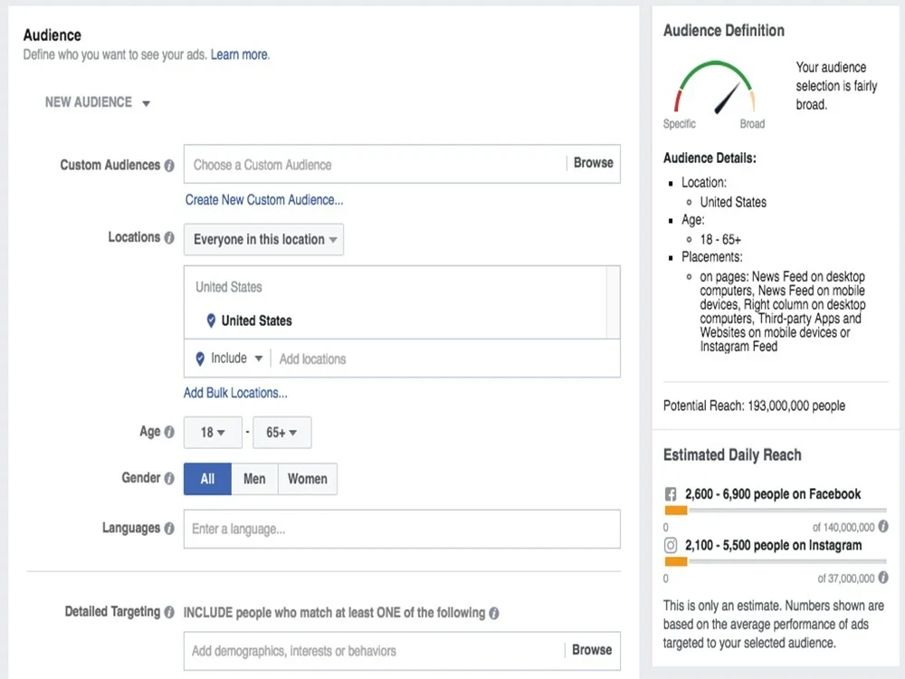Click the locations list scrollbar

613,302
